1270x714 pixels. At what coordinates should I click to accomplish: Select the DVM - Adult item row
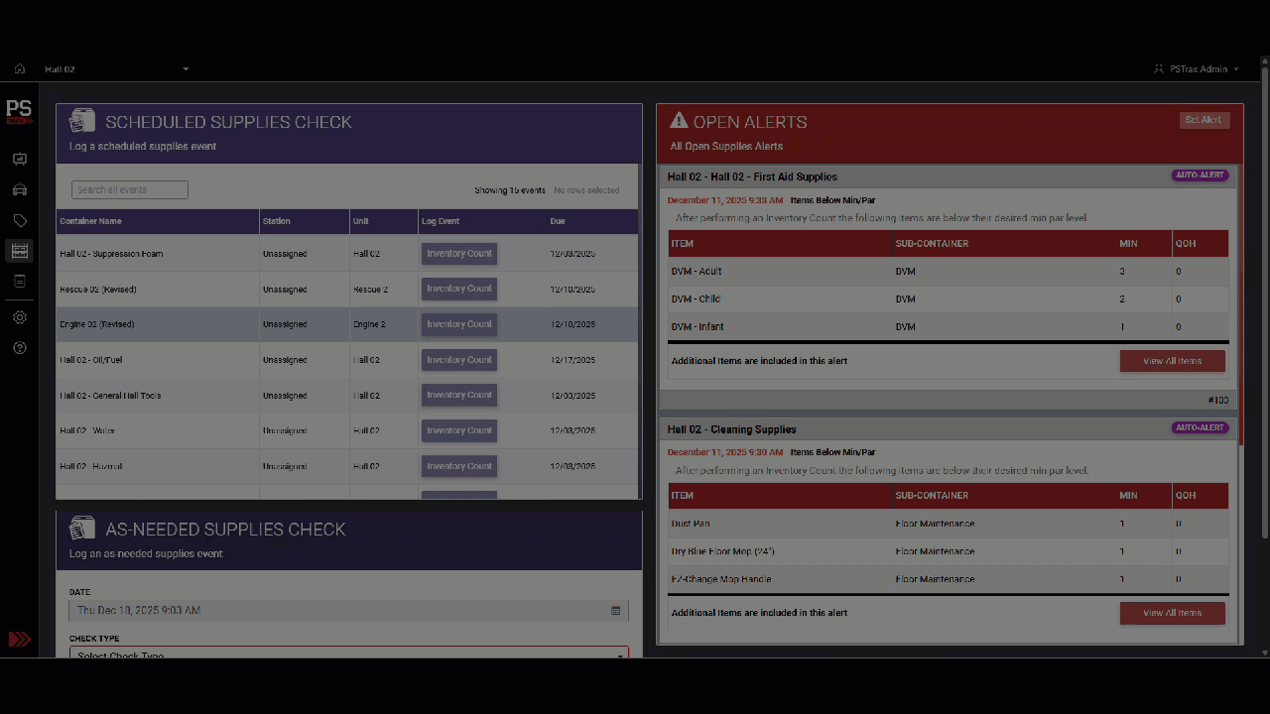point(948,271)
